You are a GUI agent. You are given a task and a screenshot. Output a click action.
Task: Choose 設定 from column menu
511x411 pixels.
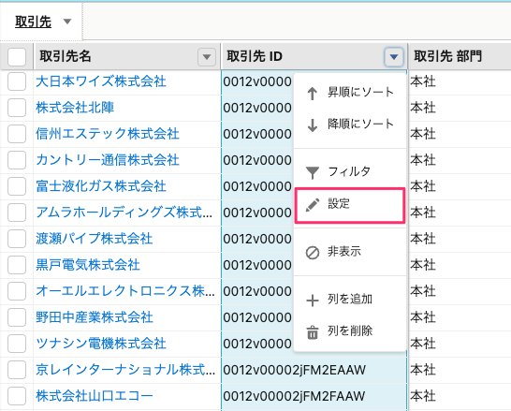pos(350,205)
